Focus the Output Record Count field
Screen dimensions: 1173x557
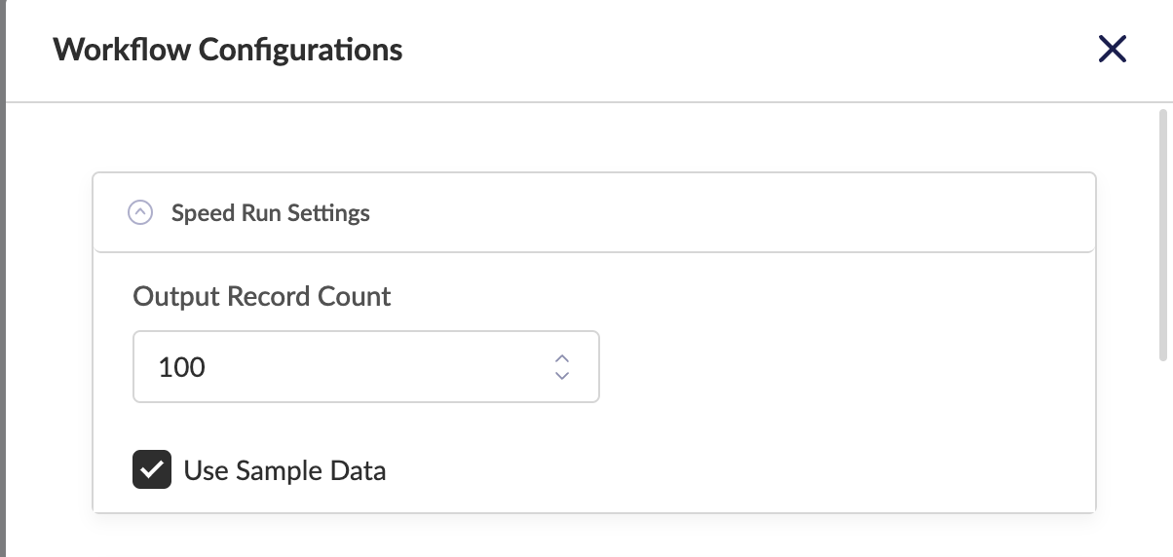341,367
